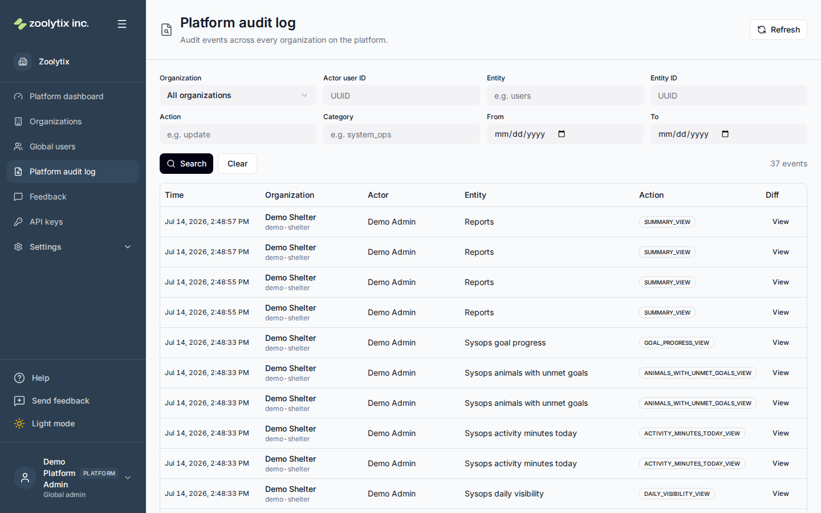
Task: Open the All organizations dropdown
Action: (238, 95)
